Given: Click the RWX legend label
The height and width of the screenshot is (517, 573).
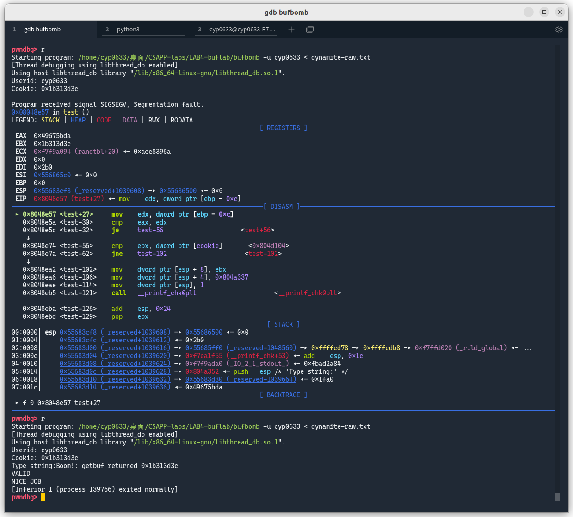Looking at the screenshot, I should (x=154, y=120).
